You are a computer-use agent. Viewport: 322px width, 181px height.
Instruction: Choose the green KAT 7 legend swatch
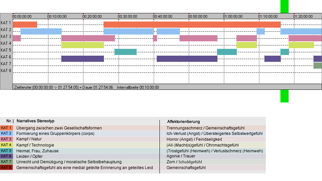coord(6,162)
